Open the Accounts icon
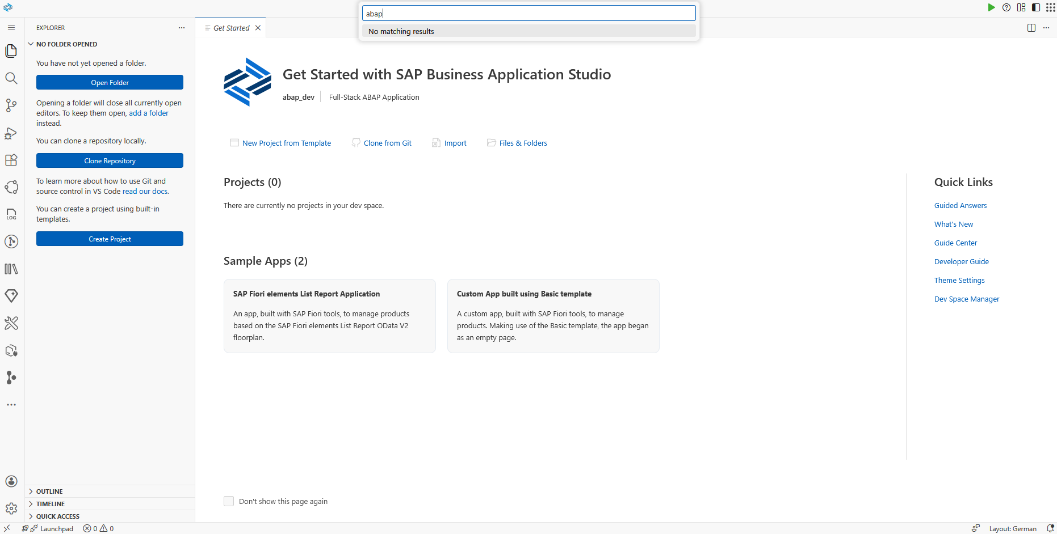This screenshot has height=534, width=1057. point(11,481)
